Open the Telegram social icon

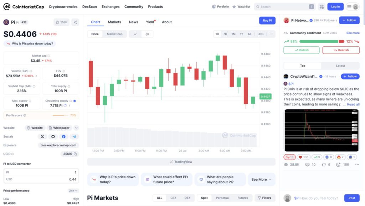point(74,137)
